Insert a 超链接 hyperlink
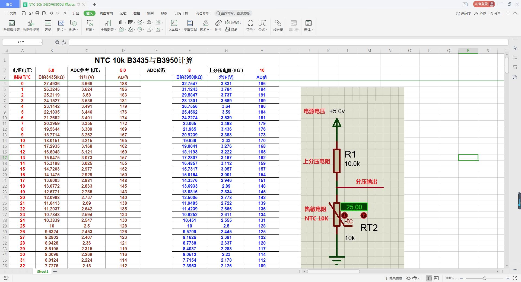This screenshot has height=282, width=521. 278,26
